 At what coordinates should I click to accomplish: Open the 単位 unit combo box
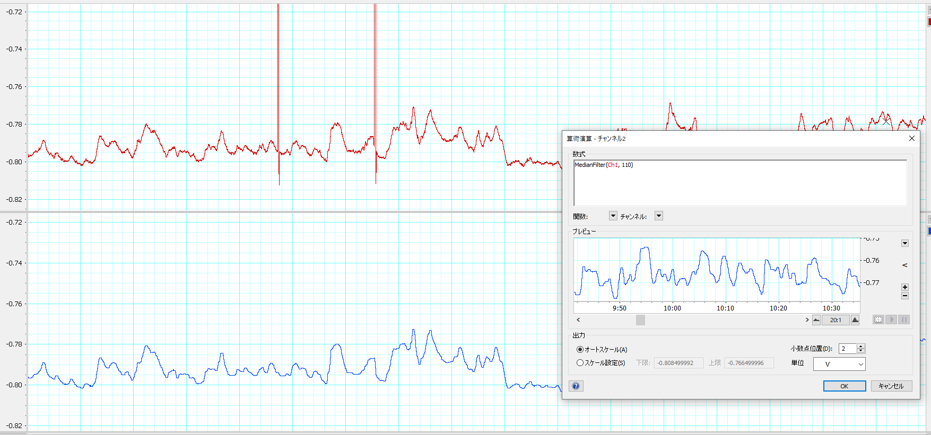[x=839, y=364]
